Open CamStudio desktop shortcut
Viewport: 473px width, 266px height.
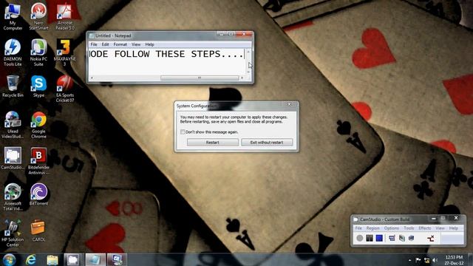pos(13,158)
